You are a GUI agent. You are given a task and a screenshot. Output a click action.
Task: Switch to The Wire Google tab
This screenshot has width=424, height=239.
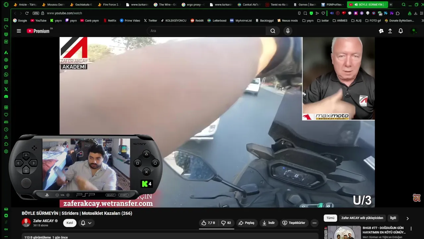(166, 5)
